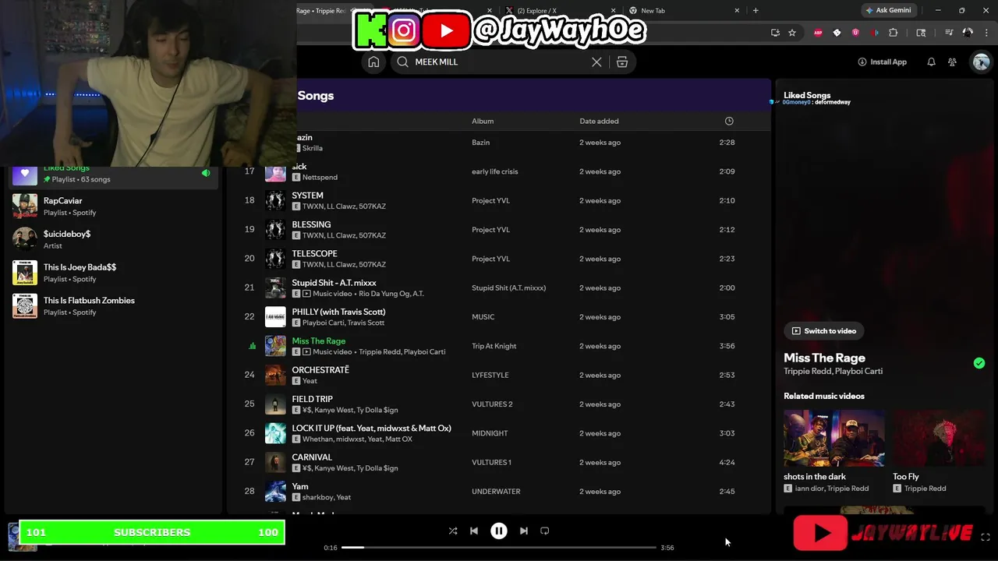This screenshot has width=998, height=561.
Task: Open album art thumbnail for CARNIVAL
Action: point(275,462)
